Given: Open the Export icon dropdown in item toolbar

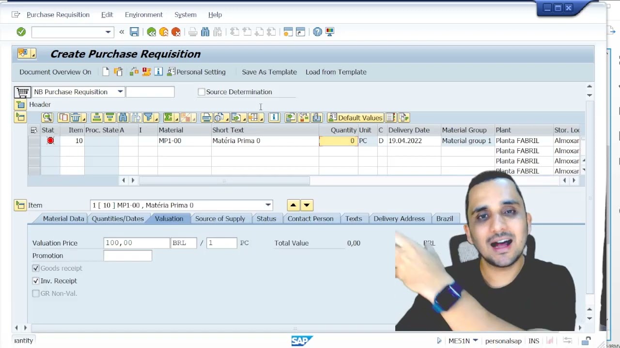Looking at the screenshot, I should [x=238, y=117].
